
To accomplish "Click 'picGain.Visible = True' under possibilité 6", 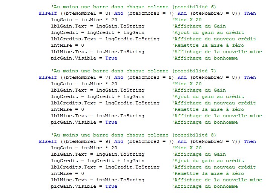I will (x=84, y=58).
